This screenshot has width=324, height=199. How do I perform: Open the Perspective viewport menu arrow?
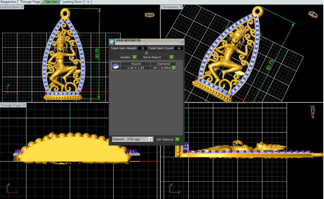coord(181,7)
